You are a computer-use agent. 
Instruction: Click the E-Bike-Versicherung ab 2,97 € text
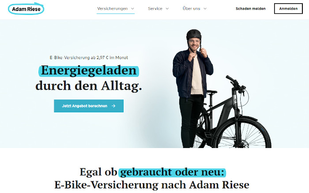89,58
